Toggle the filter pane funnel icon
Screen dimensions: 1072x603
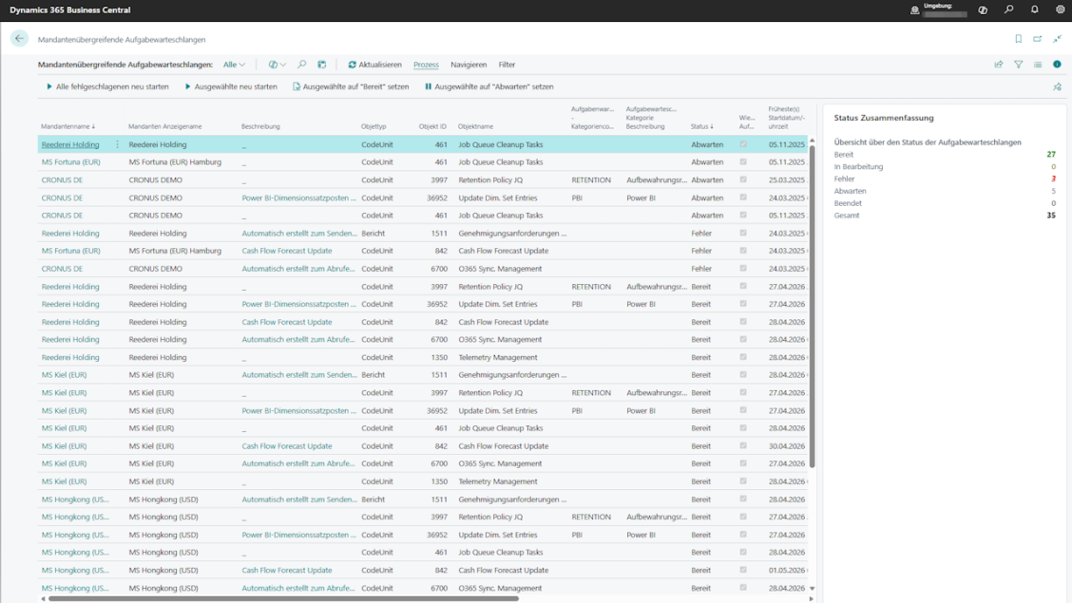[1019, 65]
